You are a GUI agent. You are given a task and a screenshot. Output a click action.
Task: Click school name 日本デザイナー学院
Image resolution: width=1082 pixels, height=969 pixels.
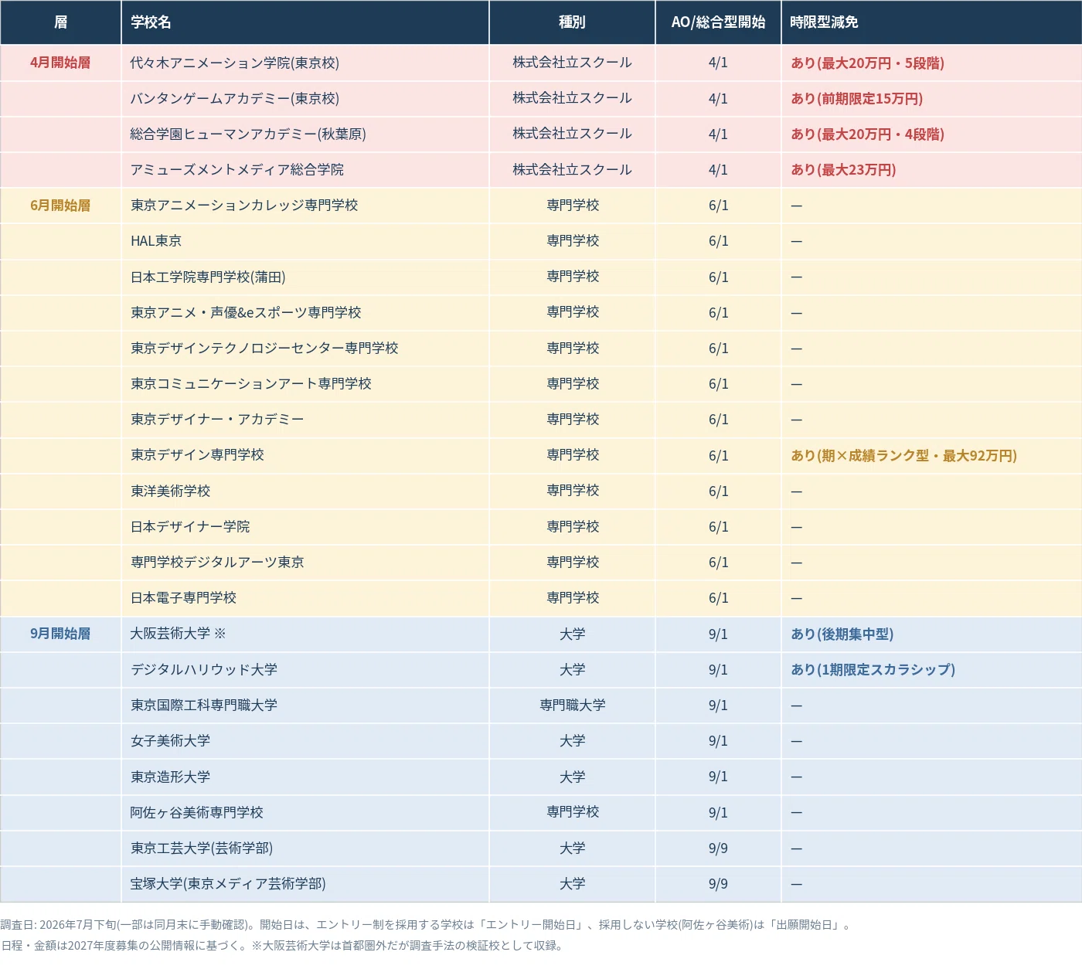190,527
